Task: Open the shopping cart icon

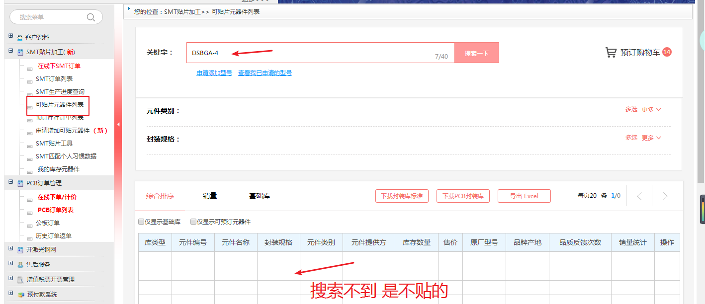Action: [x=611, y=52]
